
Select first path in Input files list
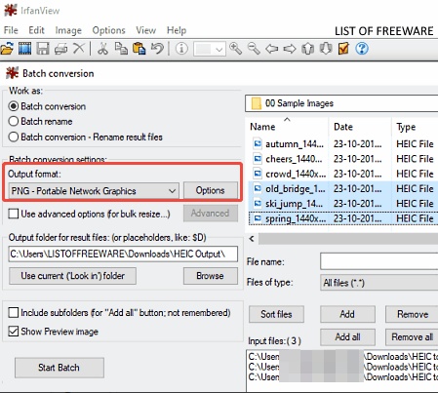[x=342, y=357]
